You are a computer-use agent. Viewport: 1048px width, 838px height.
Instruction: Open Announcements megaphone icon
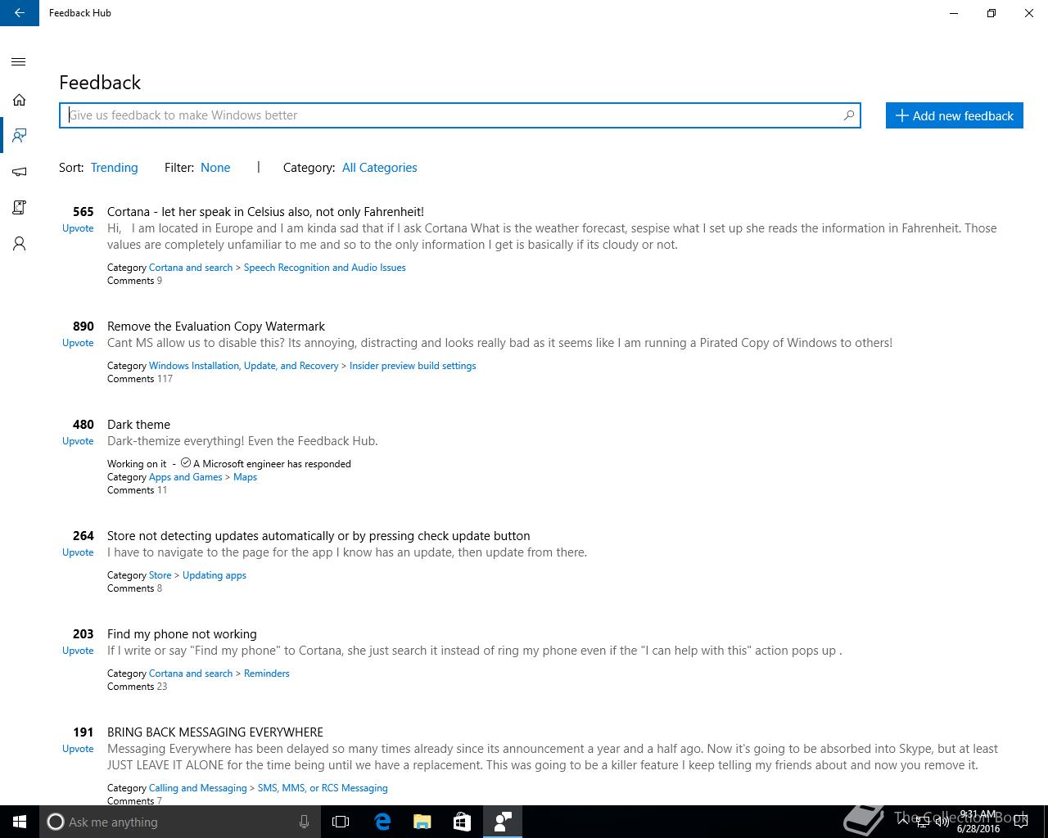coord(19,171)
